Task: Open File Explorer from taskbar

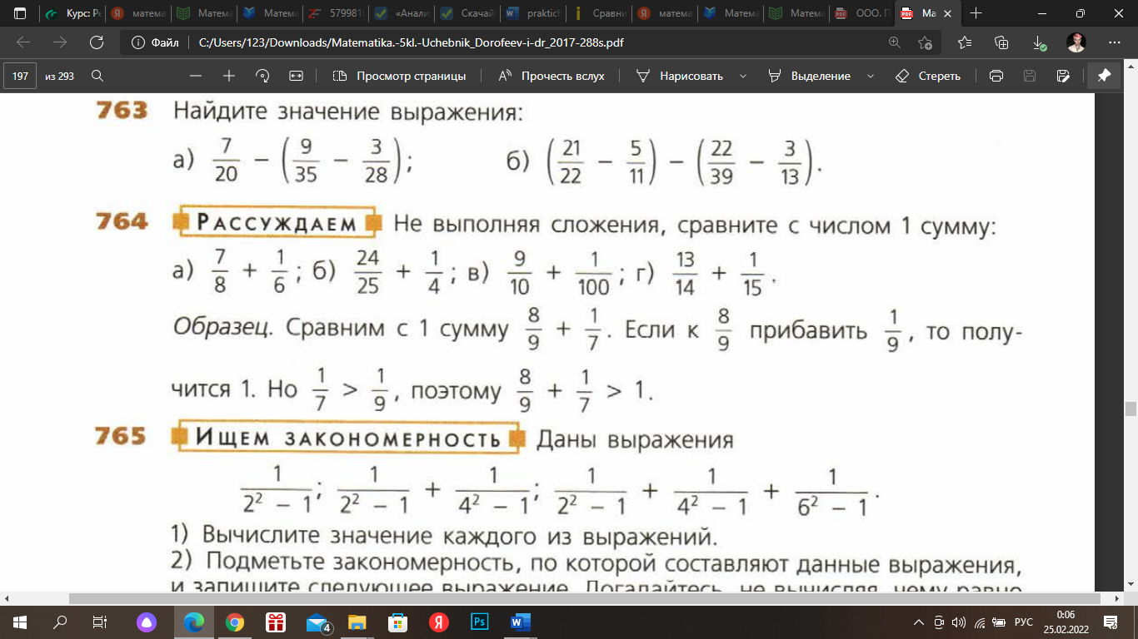Action: 357,622
